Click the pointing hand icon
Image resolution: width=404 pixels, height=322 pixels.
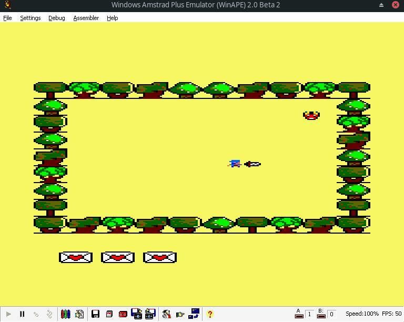coord(180,314)
